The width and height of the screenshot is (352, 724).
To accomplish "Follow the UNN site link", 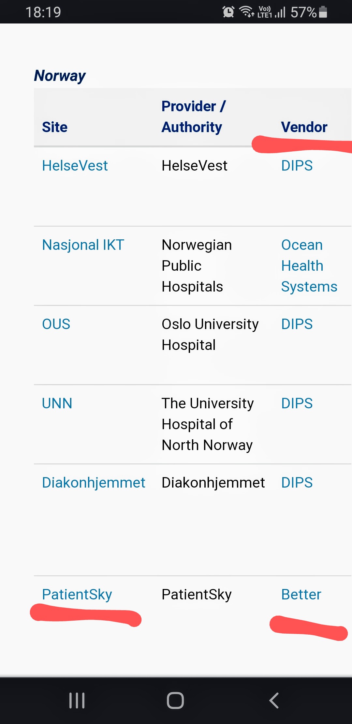I will pyautogui.click(x=57, y=403).
